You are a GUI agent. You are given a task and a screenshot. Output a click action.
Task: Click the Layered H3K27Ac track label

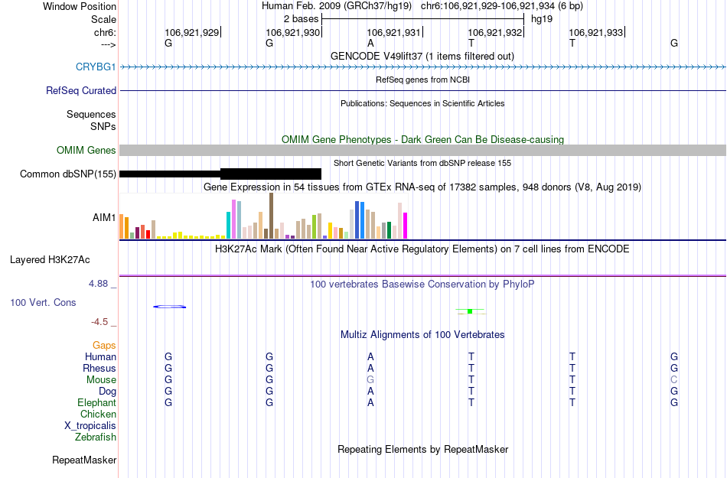pyautogui.click(x=50, y=259)
